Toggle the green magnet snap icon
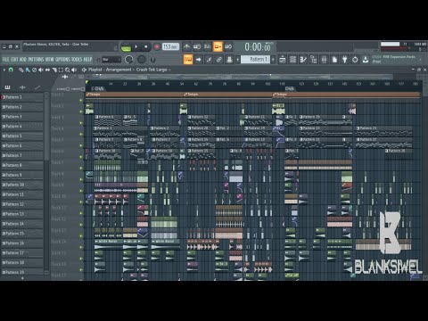This screenshot has height=321, width=428. pyautogui.click(x=11, y=70)
